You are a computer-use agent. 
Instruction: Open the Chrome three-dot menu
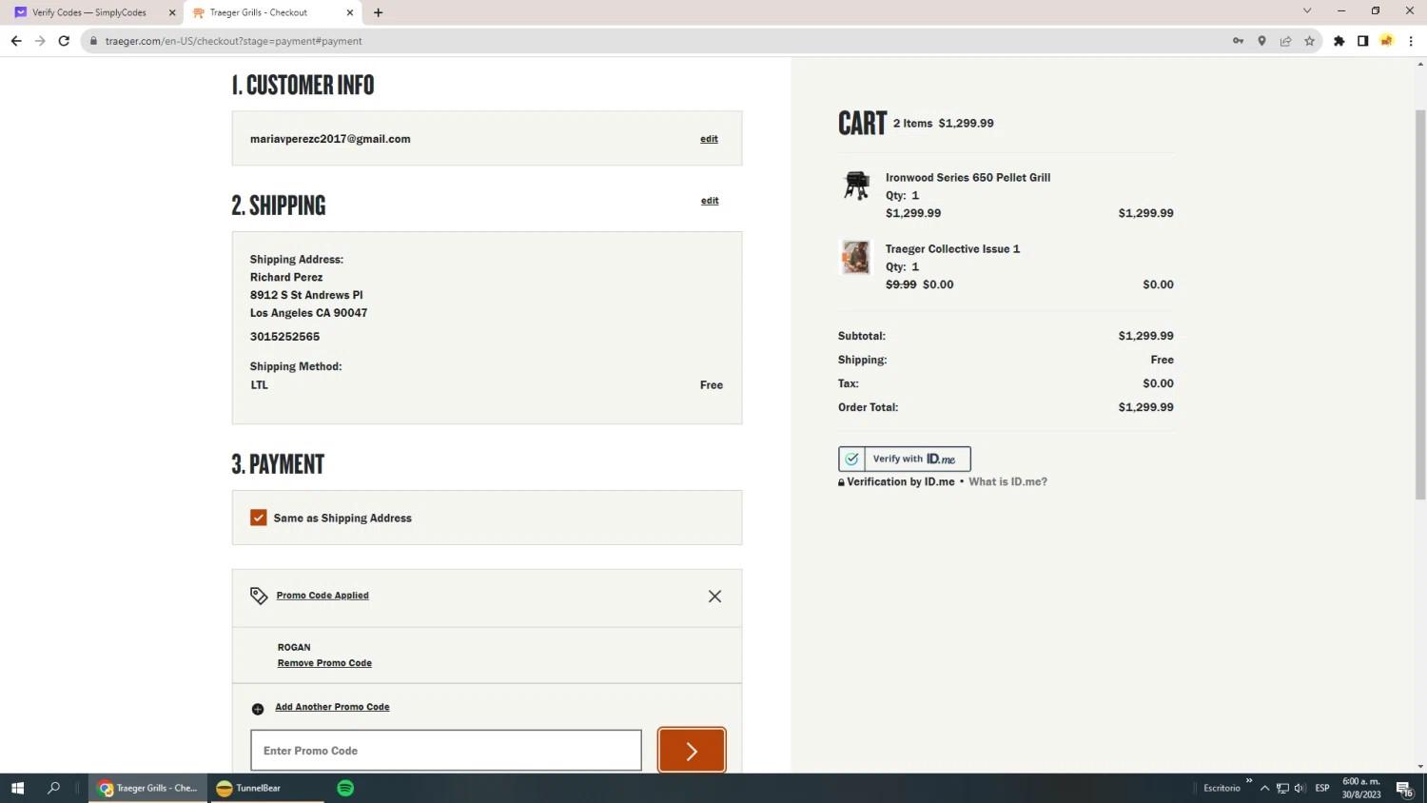[1411, 41]
